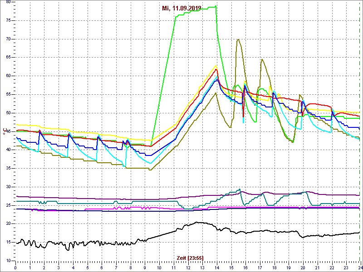The image size is (363, 272).
Task: Click hour 0 on the time axis
Action: click(x=15, y=267)
